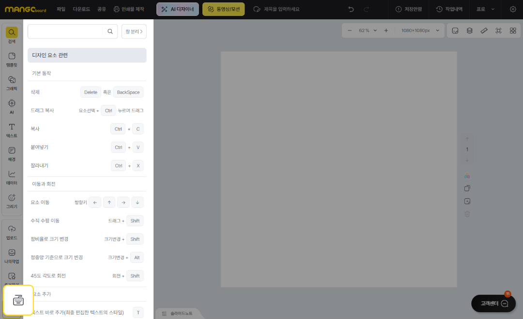
Task: Click the layers stack icon
Action: 469,30
